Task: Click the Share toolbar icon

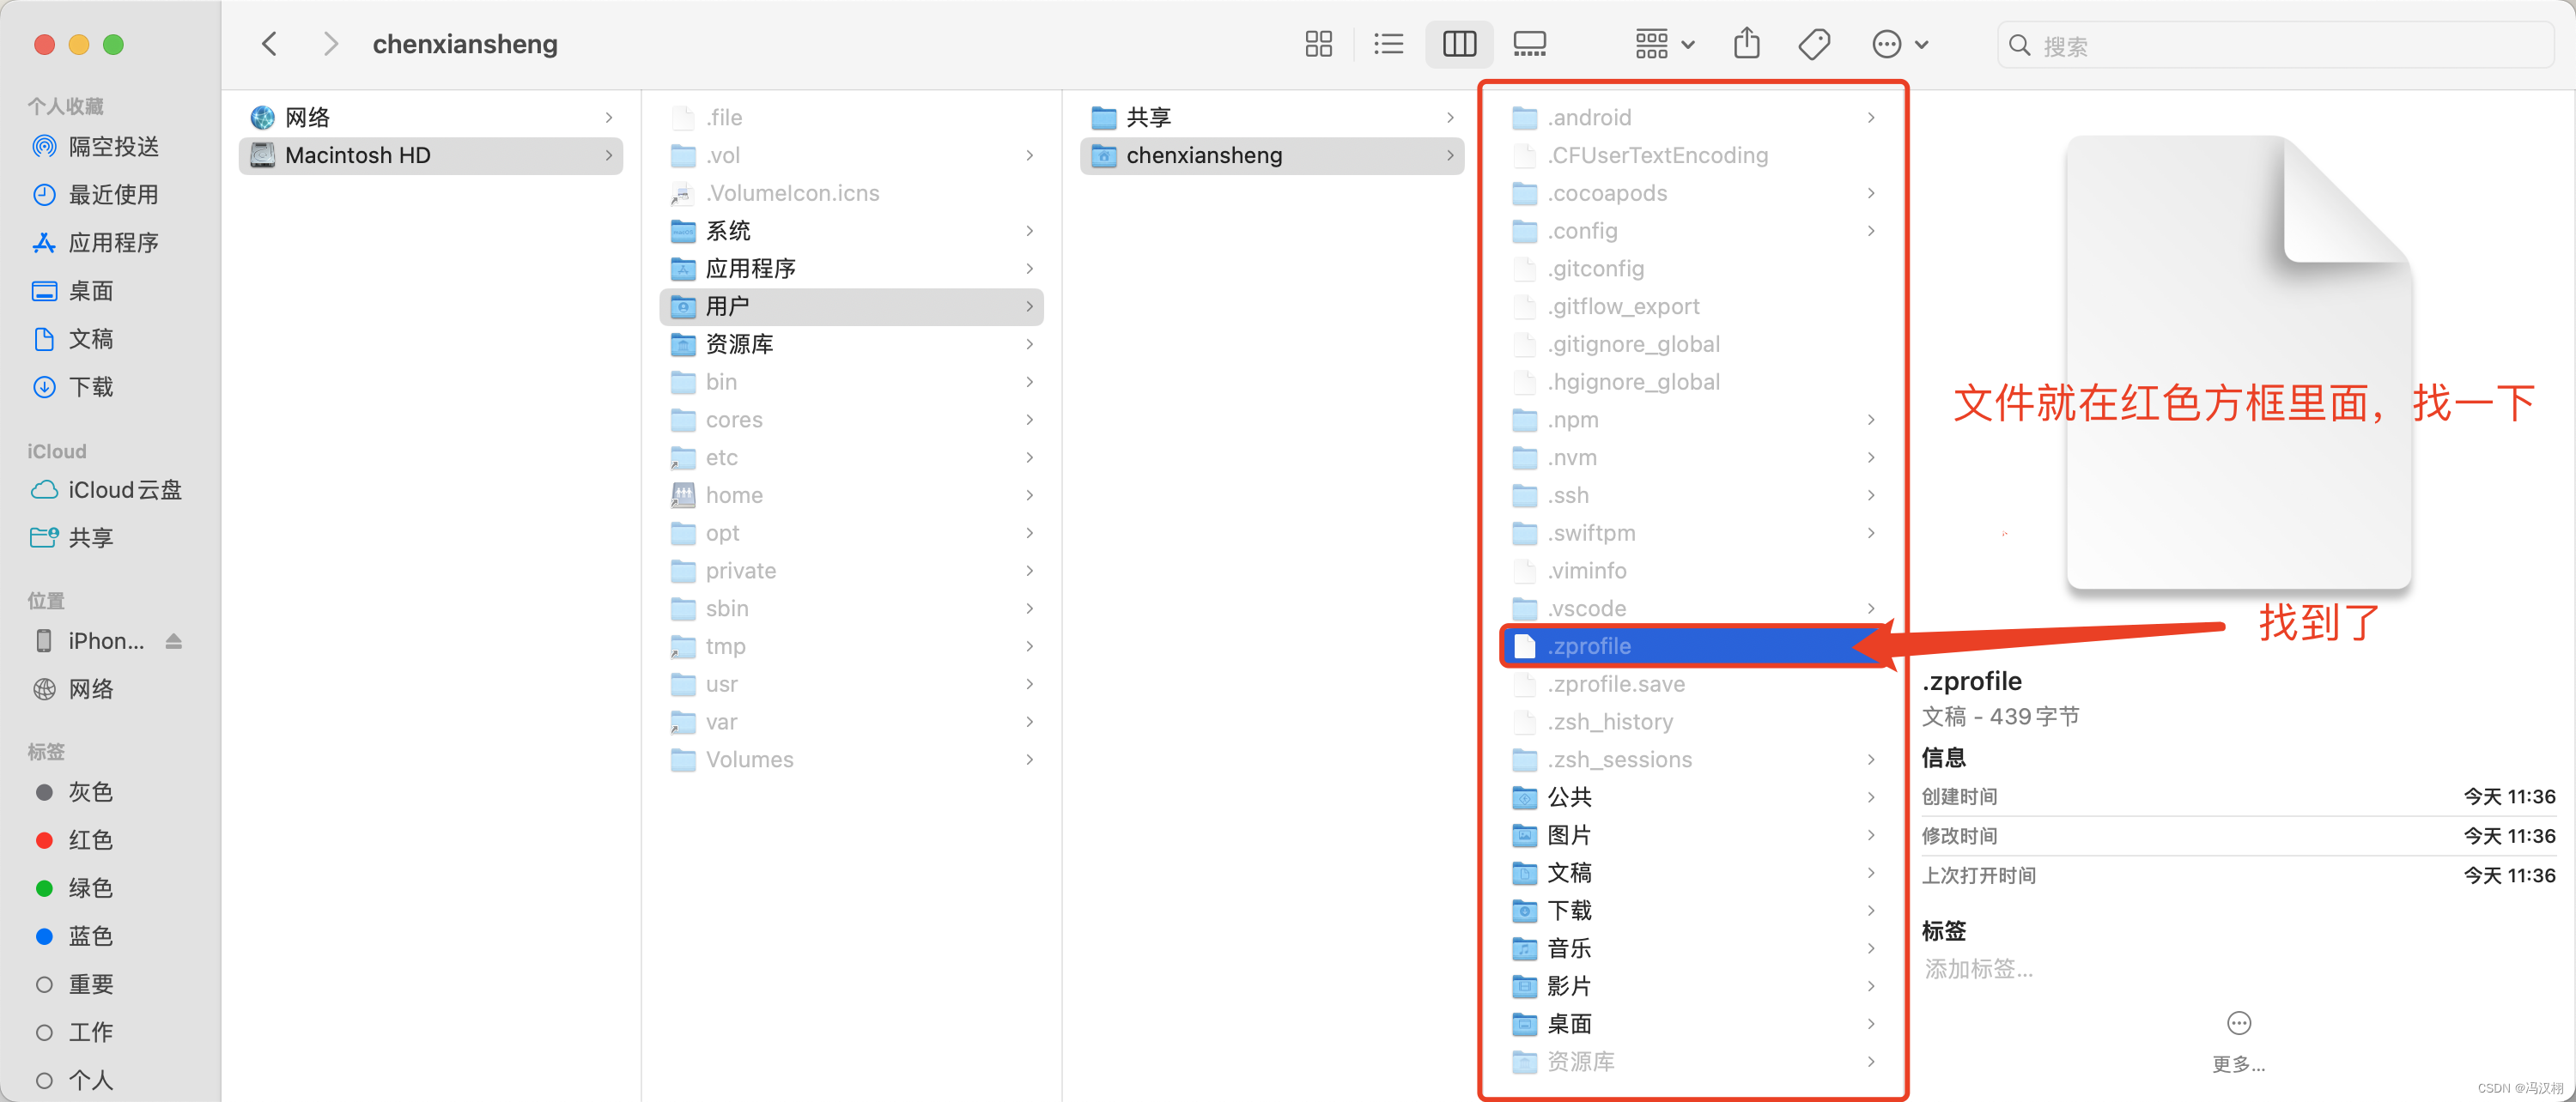Action: 1746,44
